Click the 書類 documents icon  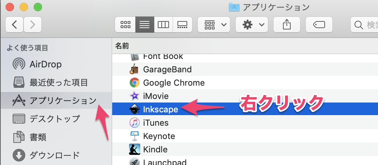pos(19,137)
